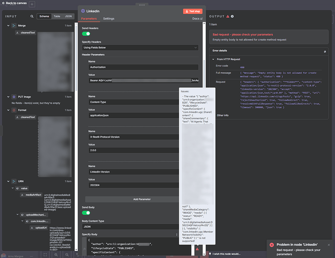Edit the Bearer token value field

(x=143, y=80)
